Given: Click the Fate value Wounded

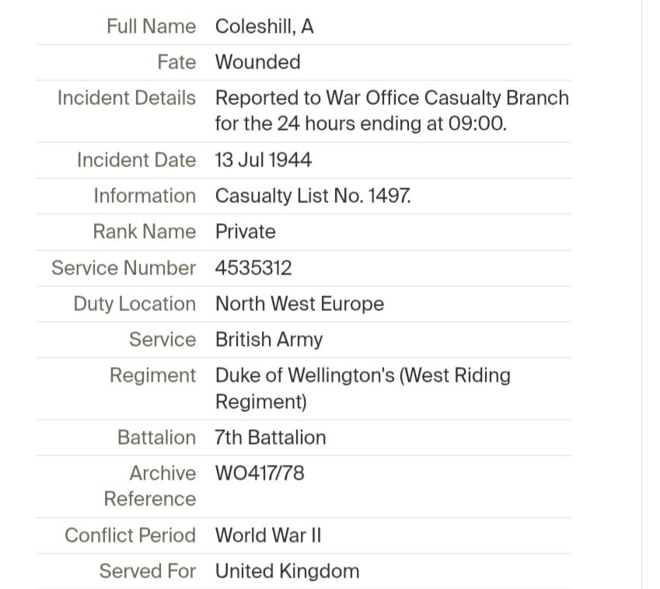Looking at the screenshot, I should pos(257,62).
